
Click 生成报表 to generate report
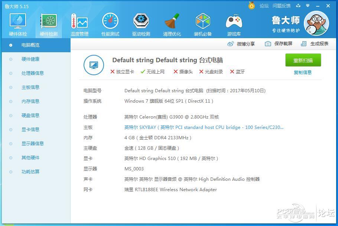coord(315,44)
